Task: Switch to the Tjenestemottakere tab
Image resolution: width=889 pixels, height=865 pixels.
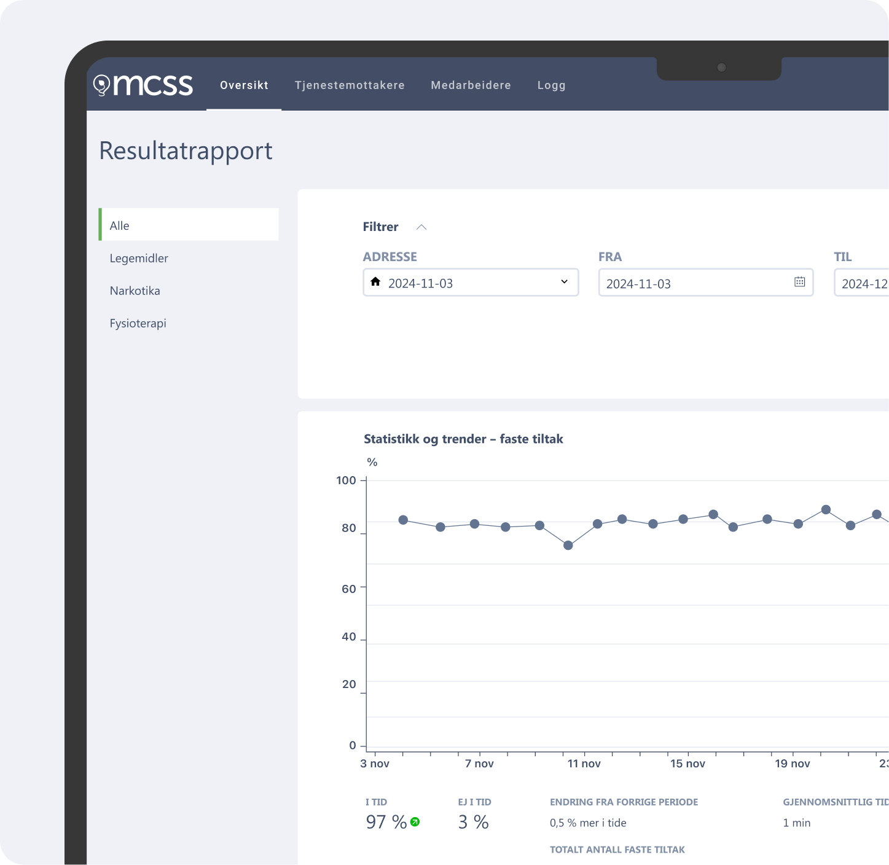Action: 350,85
